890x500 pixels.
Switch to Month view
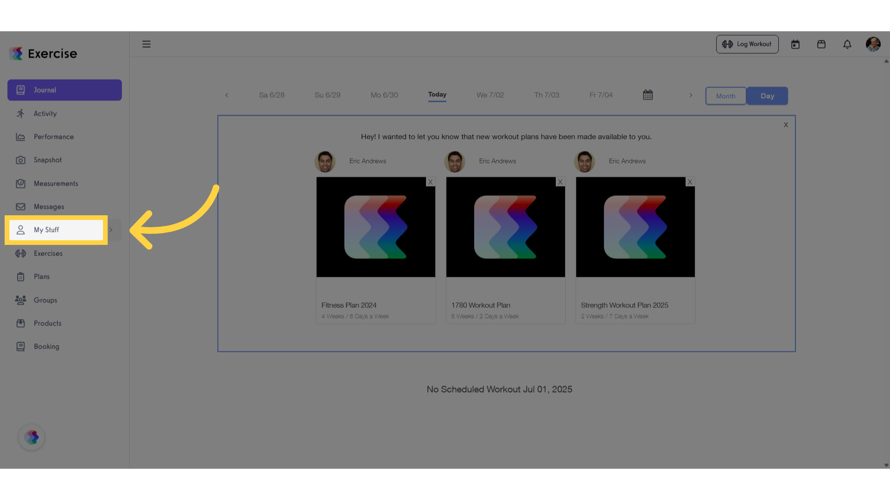[x=726, y=96]
